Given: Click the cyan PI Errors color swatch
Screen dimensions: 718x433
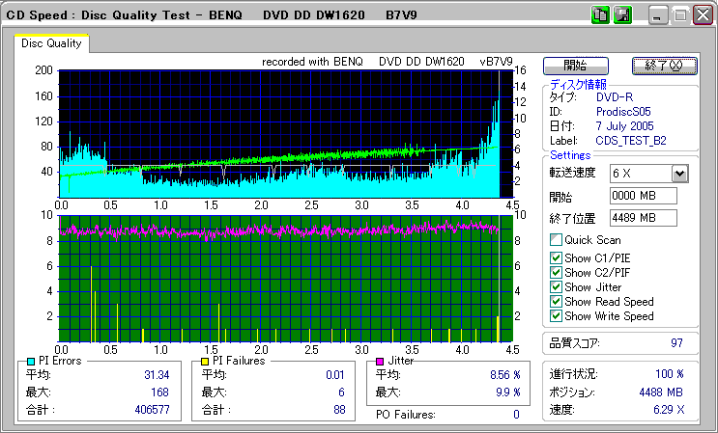Looking at the screenshot, I should [31, 362].
